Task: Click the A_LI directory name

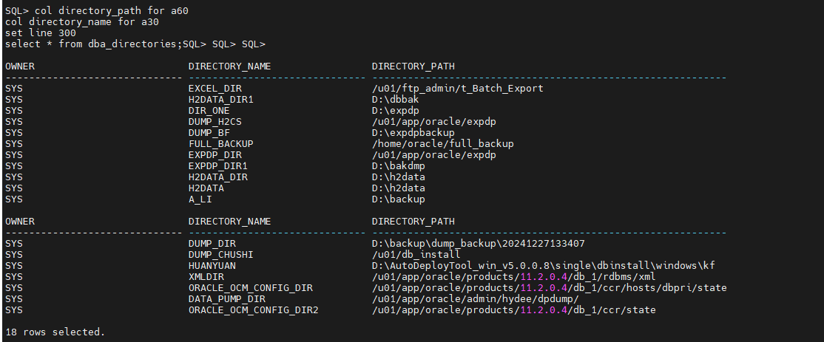Action: [x=200, y=199]
